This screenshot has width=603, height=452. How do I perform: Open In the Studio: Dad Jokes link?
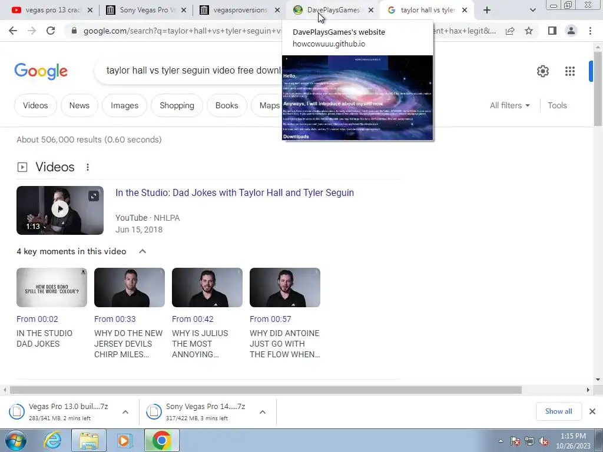[x=234, y=192]
